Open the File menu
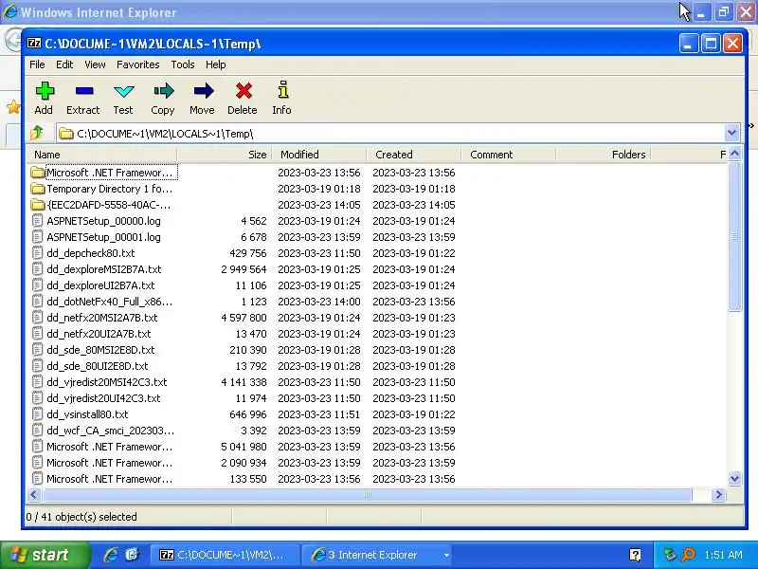This screenshot has height=569, width=758. 37,64
